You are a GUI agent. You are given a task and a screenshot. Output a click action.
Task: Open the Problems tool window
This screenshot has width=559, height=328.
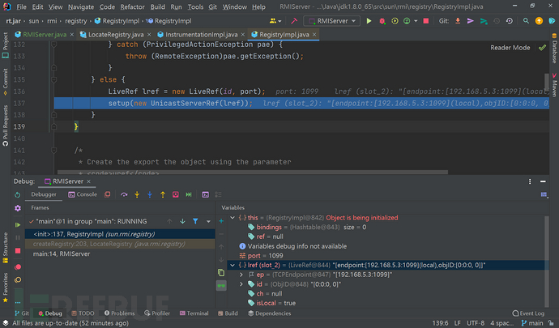(119, 313)
